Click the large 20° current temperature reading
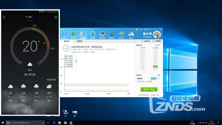 [x=31, y=46]
